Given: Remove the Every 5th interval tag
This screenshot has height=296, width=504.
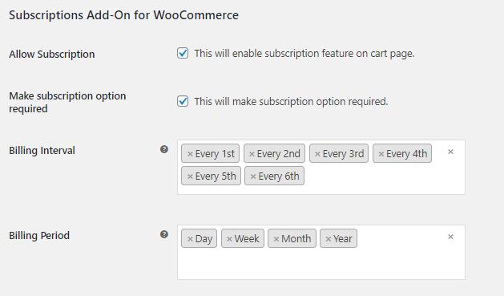Looking at the screenshot, I should pyautogui.click(x=190, y=176).
